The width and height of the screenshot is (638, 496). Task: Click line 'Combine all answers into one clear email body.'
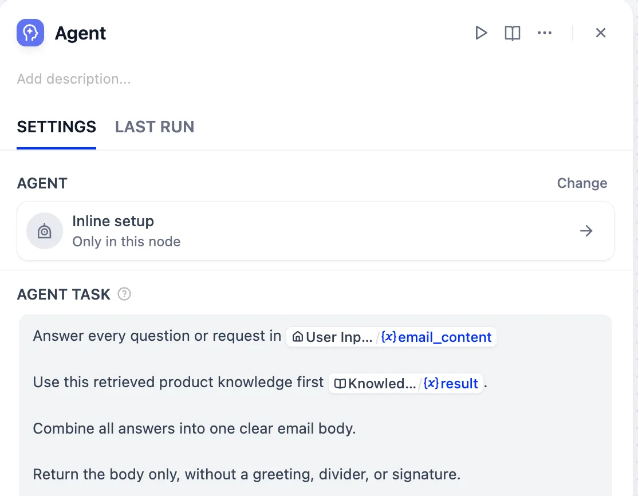pos(195,428)
